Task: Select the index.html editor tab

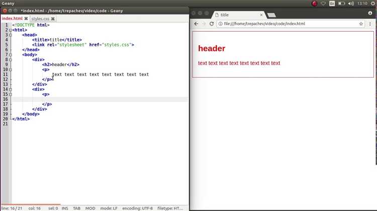Action: tap(12, 19)
